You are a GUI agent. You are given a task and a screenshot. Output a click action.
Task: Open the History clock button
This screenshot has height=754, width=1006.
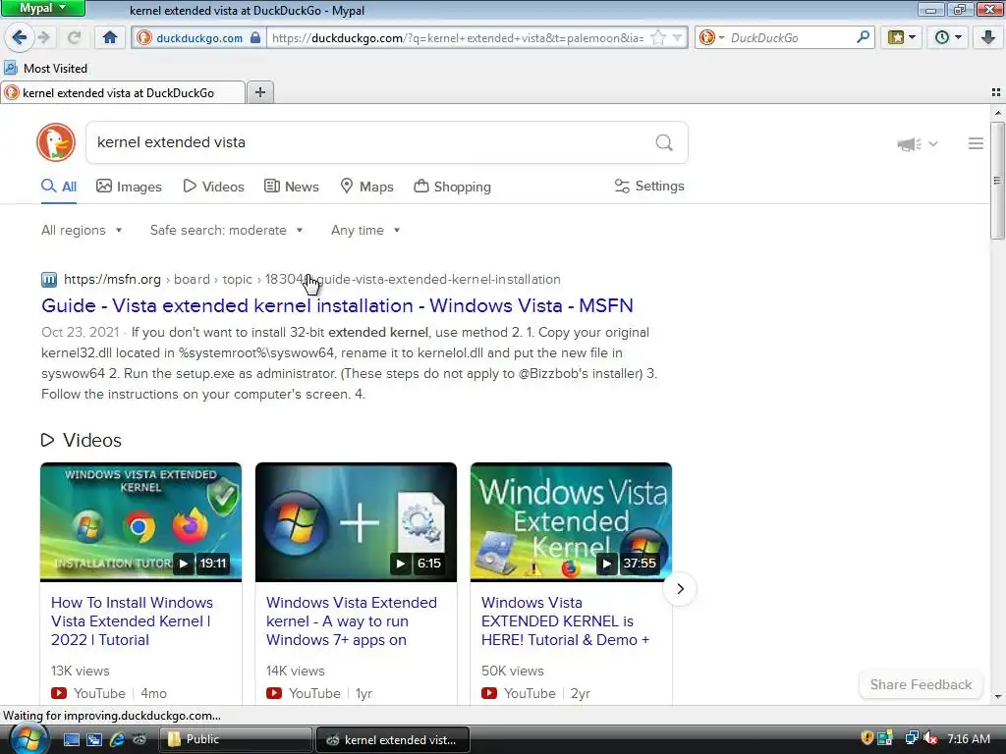[948, 37]
